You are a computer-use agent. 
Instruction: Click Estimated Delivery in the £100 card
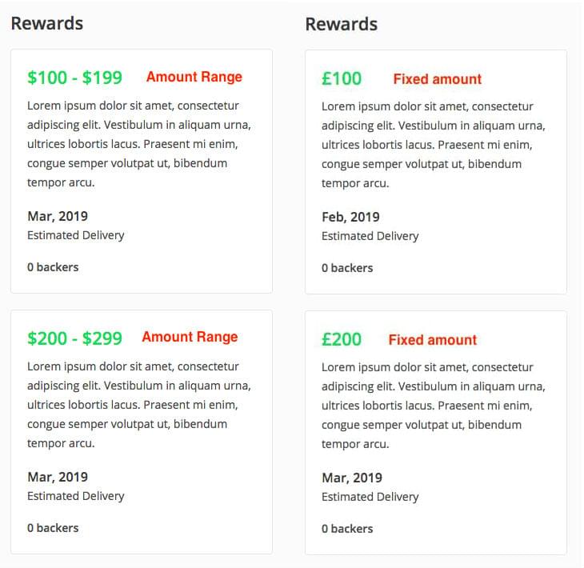(370, 236)
